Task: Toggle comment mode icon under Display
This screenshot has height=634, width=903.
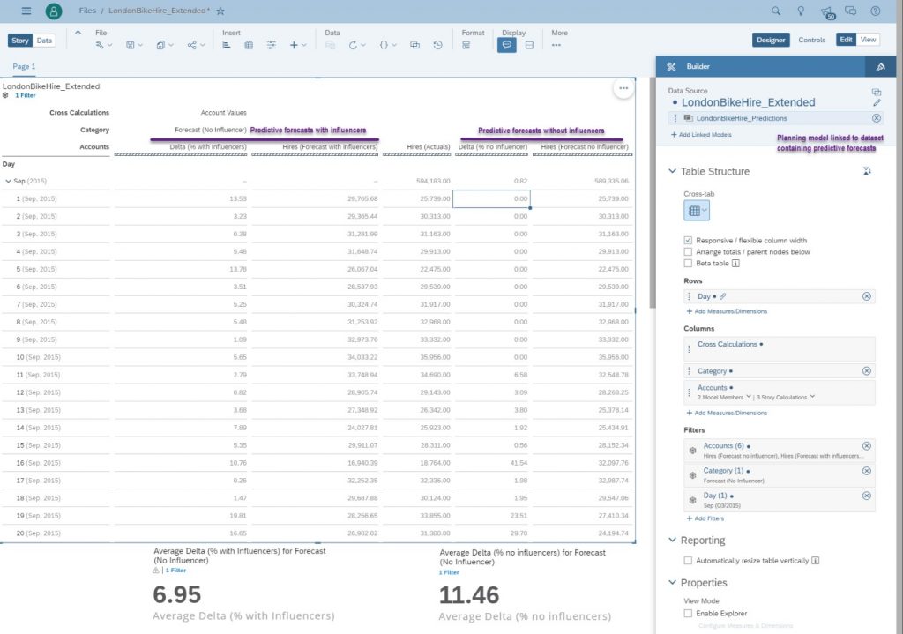Action: pyautogui.click(x=507, y=45)
